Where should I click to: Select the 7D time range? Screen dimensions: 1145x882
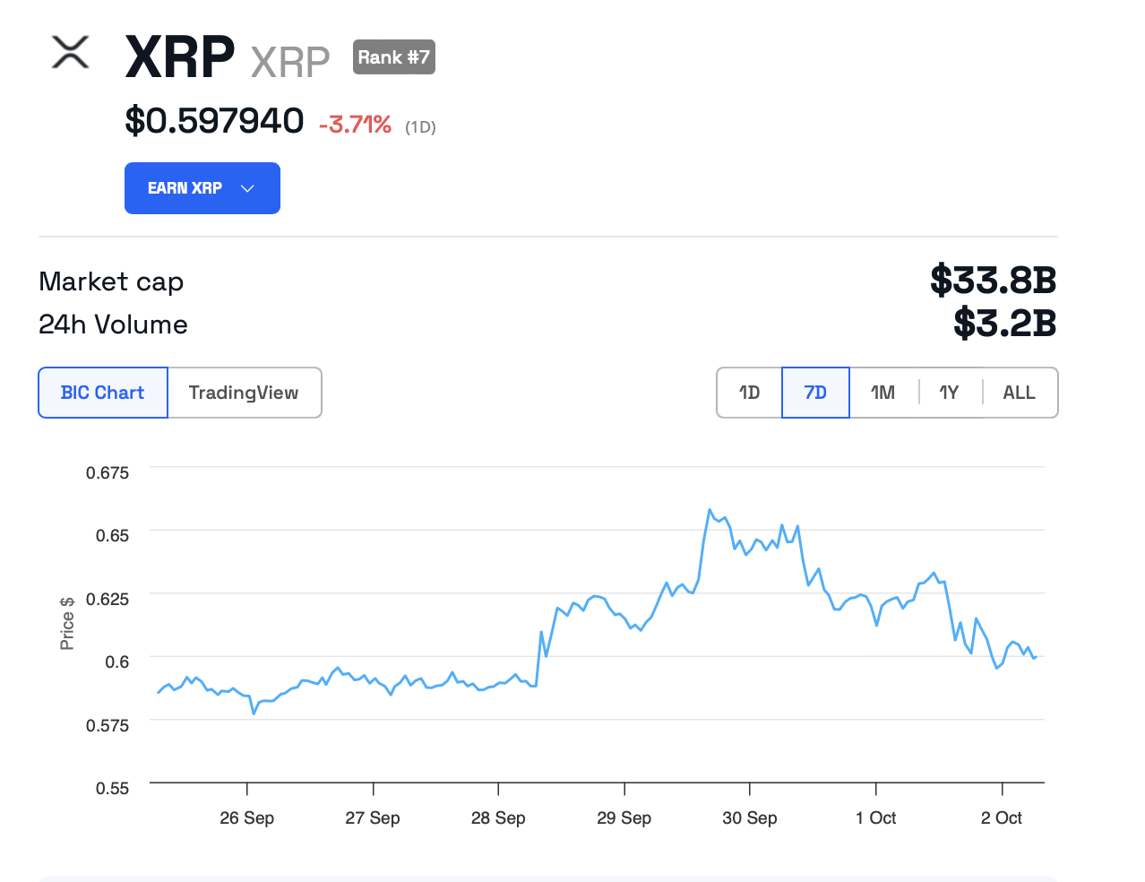815,393
